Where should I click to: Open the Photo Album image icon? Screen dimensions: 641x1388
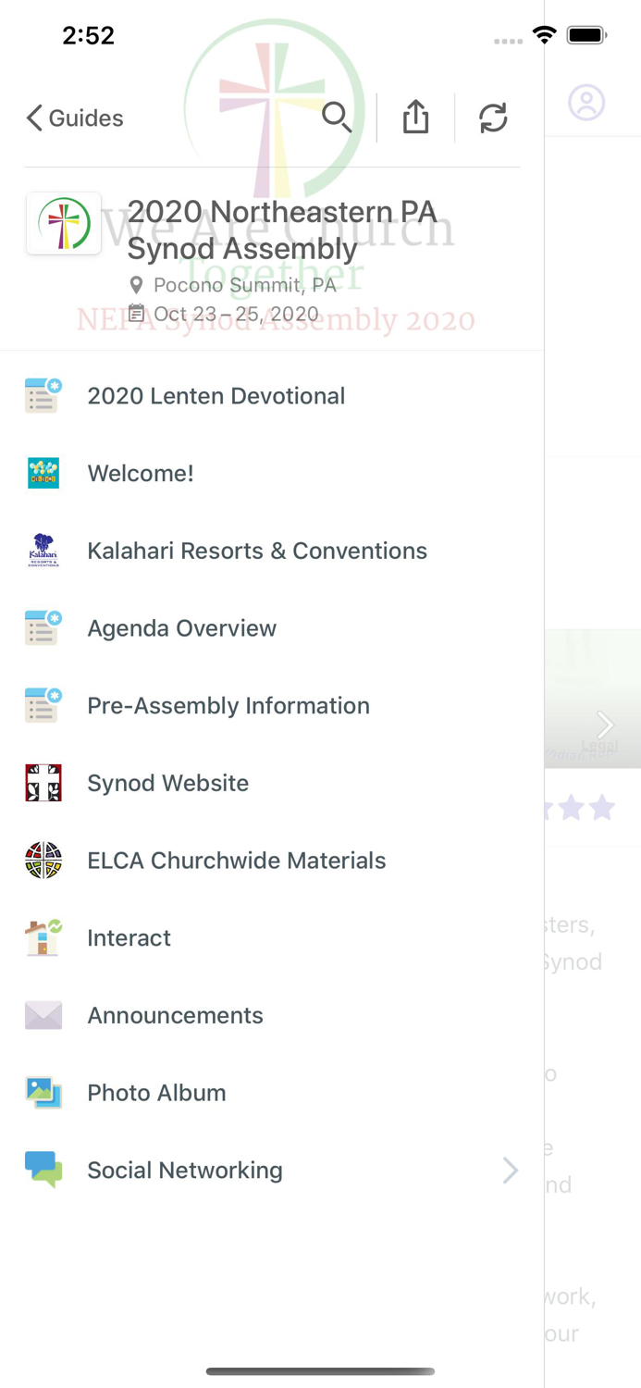43,1092
